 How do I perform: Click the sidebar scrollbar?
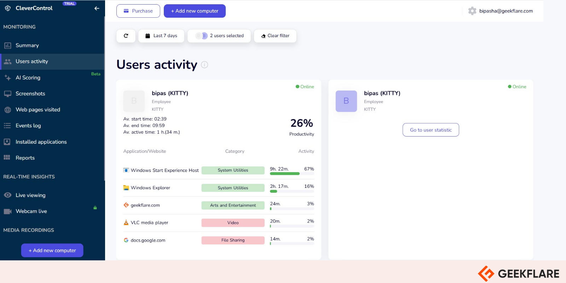104,99
